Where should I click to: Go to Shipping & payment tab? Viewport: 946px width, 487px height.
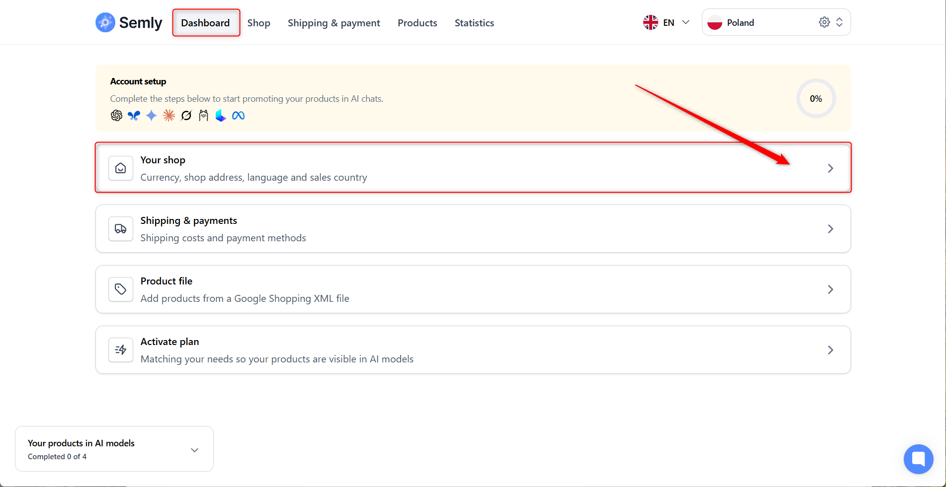click(334, 23)
